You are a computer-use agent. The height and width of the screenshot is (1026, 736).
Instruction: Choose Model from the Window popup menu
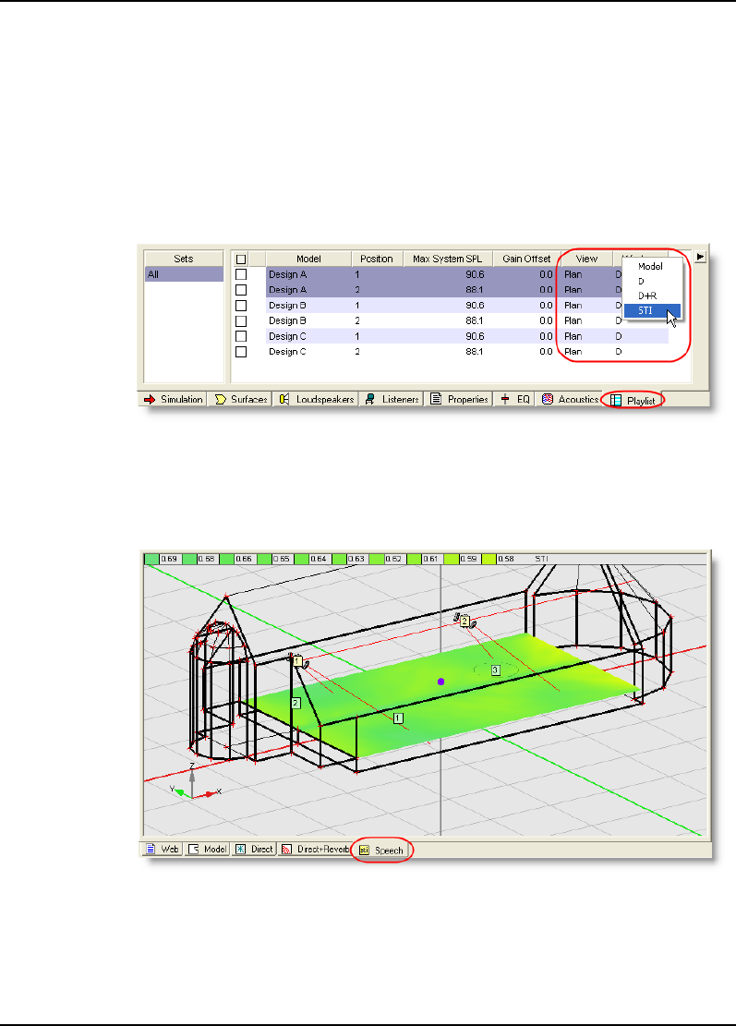pyautogui.click(x=651, y=266)
